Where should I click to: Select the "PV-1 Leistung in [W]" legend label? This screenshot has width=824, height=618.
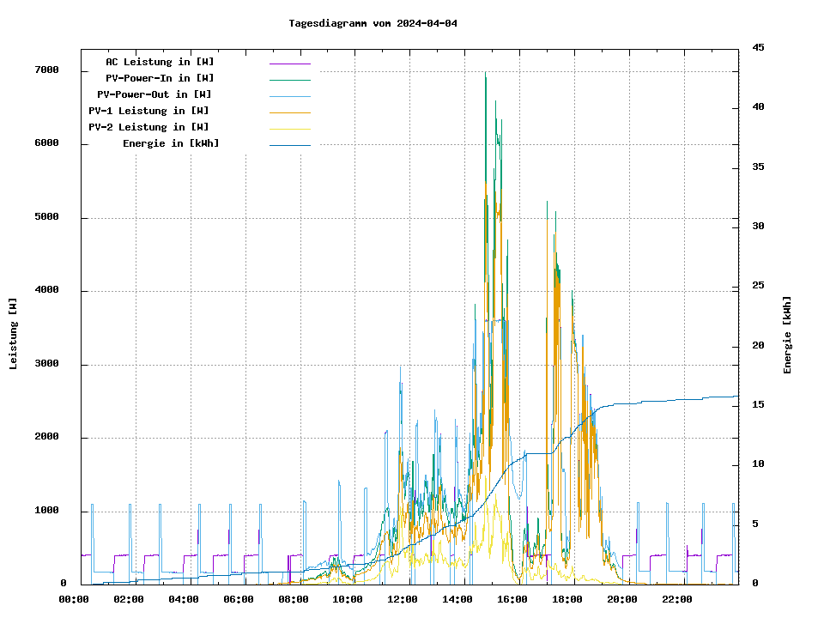coord(148,111)
